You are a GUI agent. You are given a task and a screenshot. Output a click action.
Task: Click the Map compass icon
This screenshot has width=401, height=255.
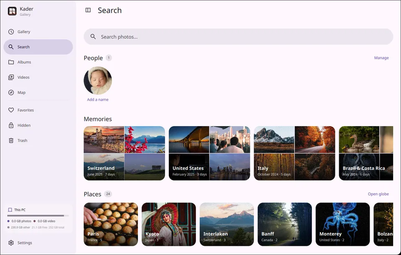[x=11, y=92]
